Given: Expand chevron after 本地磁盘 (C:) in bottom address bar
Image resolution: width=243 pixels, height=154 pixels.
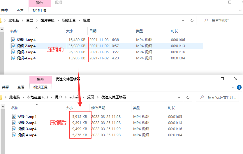Looking at the screenshot, I should pos(51,97).
